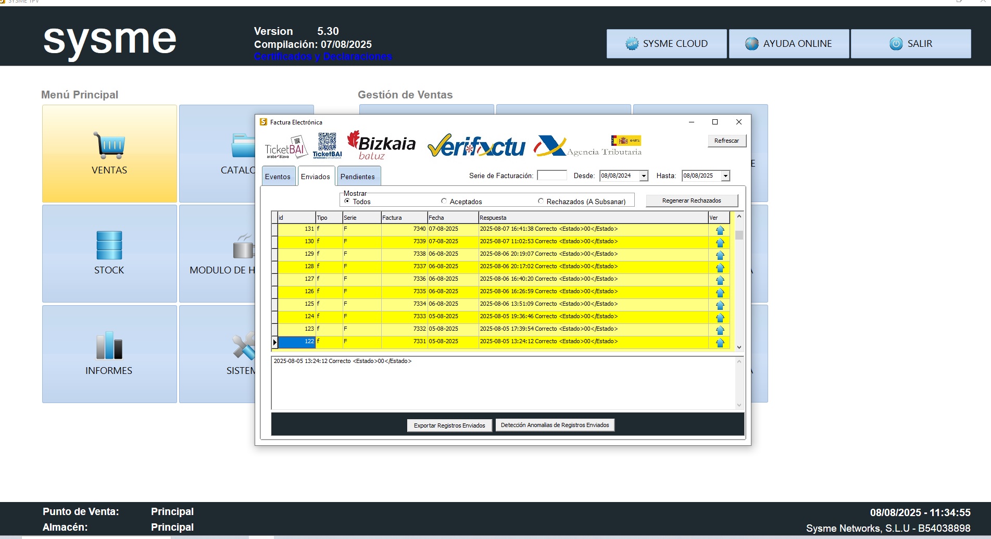The width and height of the screenshot is (991, 539).
Task: Select the row with Factura 7335
Action: tap(500, 292)
